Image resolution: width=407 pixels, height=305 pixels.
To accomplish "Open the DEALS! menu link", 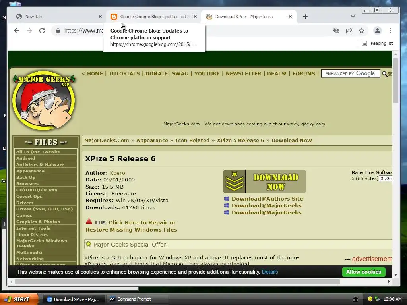I will (x=277, y=73).
